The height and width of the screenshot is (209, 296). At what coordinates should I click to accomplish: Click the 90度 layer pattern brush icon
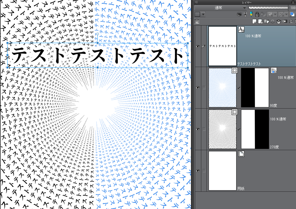234,71
